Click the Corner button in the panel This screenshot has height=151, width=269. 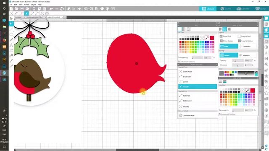click(x=198, y=82)
